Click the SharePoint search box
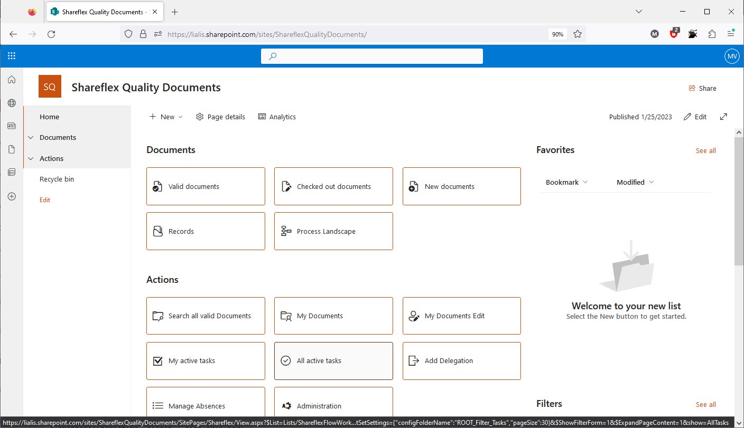 372,56
